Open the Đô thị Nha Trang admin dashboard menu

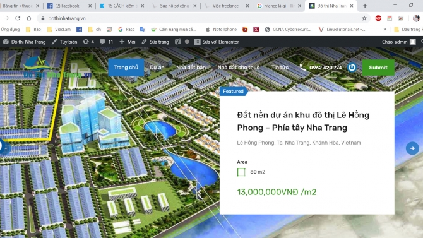point(24,42)
